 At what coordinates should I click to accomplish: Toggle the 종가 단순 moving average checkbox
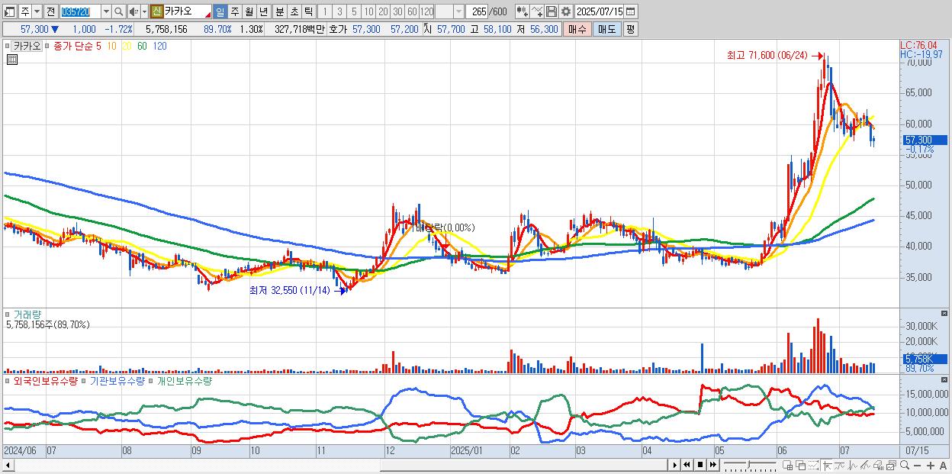click(49, 46)
